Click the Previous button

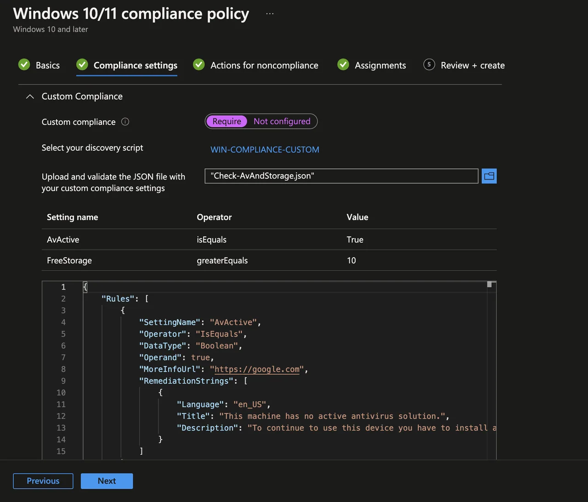pyautogui.click(x=43, y=481)
